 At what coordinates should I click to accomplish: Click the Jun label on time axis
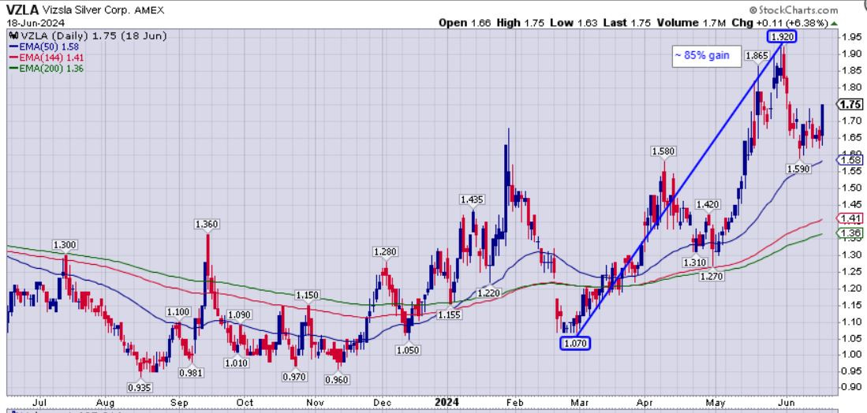785,403
